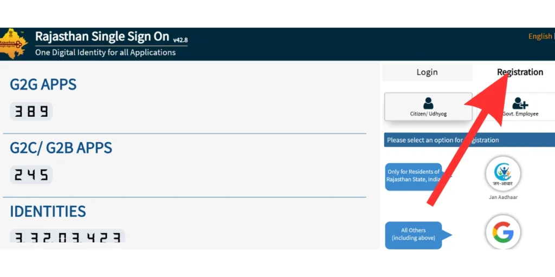Choose the Govt. Employee option
Image resolution: width=555 pixels, height=277 pixels.
[x=517, y=107]
